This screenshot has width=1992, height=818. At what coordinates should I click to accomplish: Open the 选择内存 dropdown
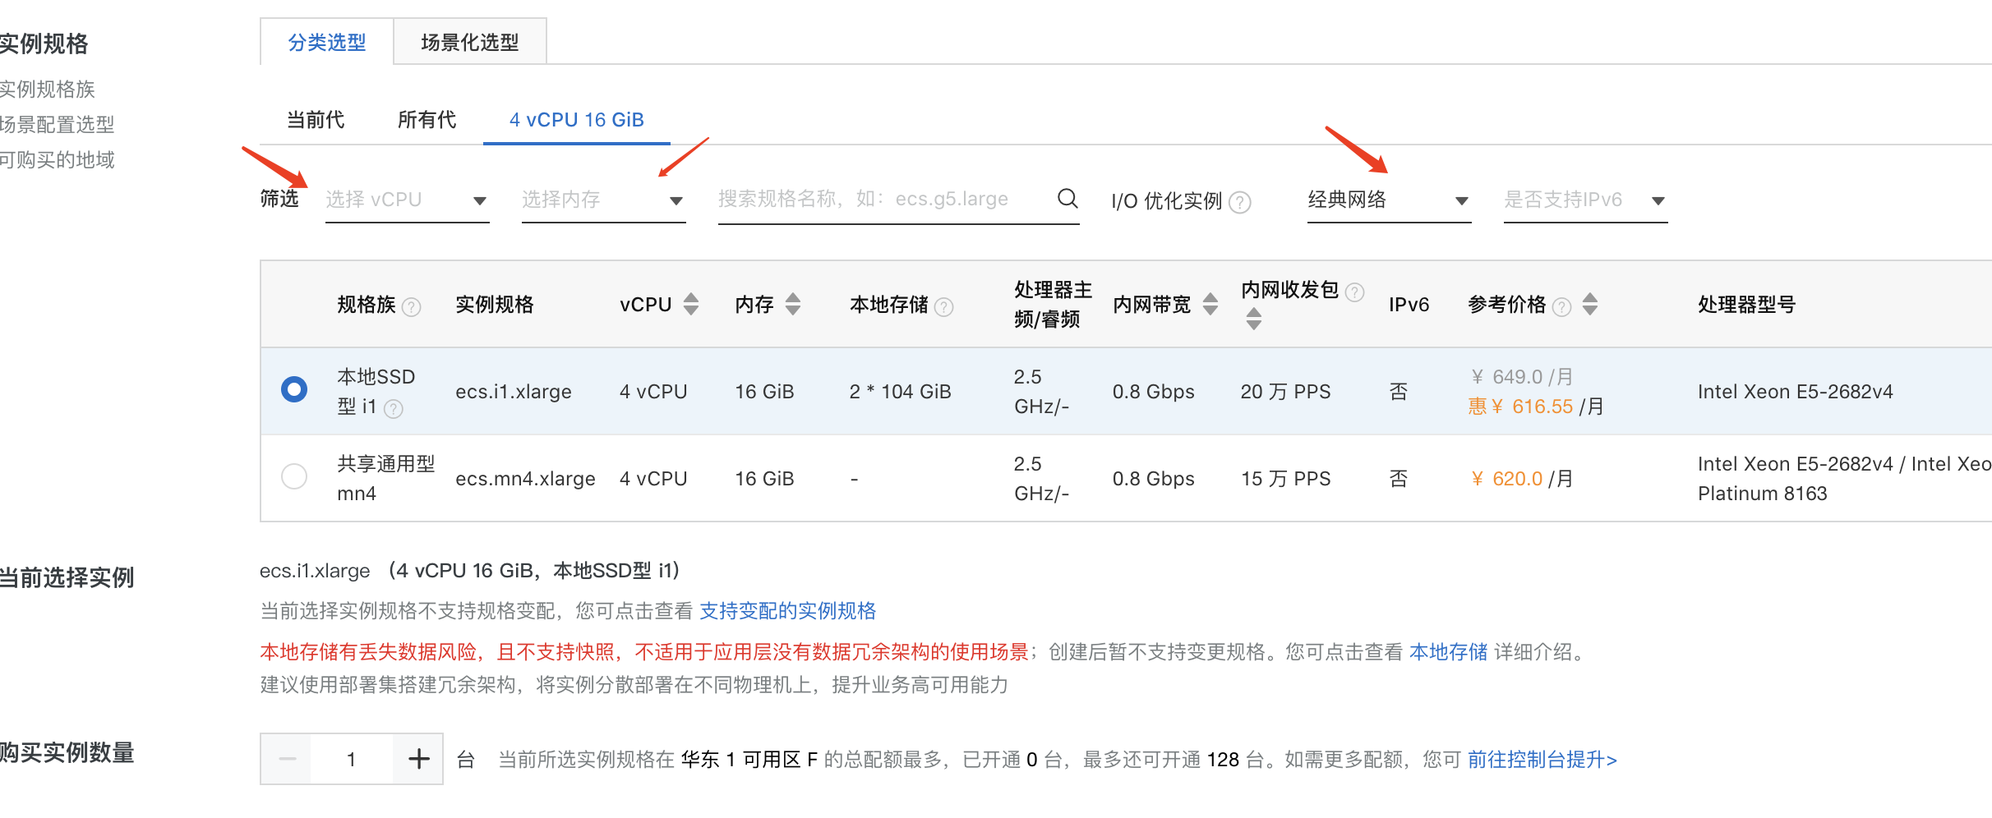tap(602, 200)
